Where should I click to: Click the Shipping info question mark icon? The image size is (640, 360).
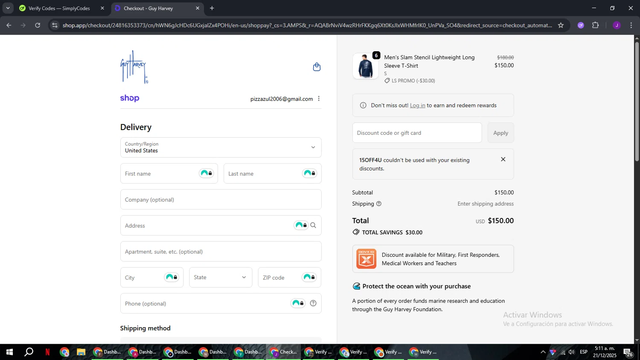[379, 204]
